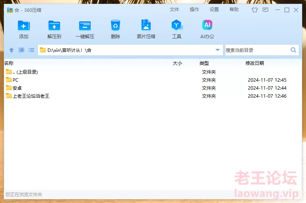This screenshot has height=203, width=306.
Task: Click the folder icon in the address bar
Action: click(43, 50)
